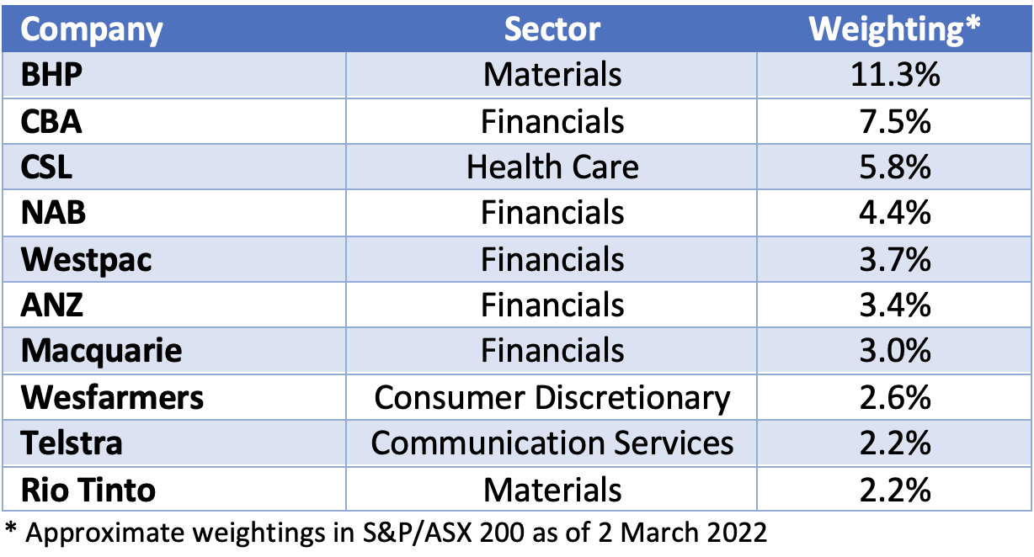Click the CBA company name
Screen dimensions: 1034x557
pyautogui.click(x=52, y=121)
